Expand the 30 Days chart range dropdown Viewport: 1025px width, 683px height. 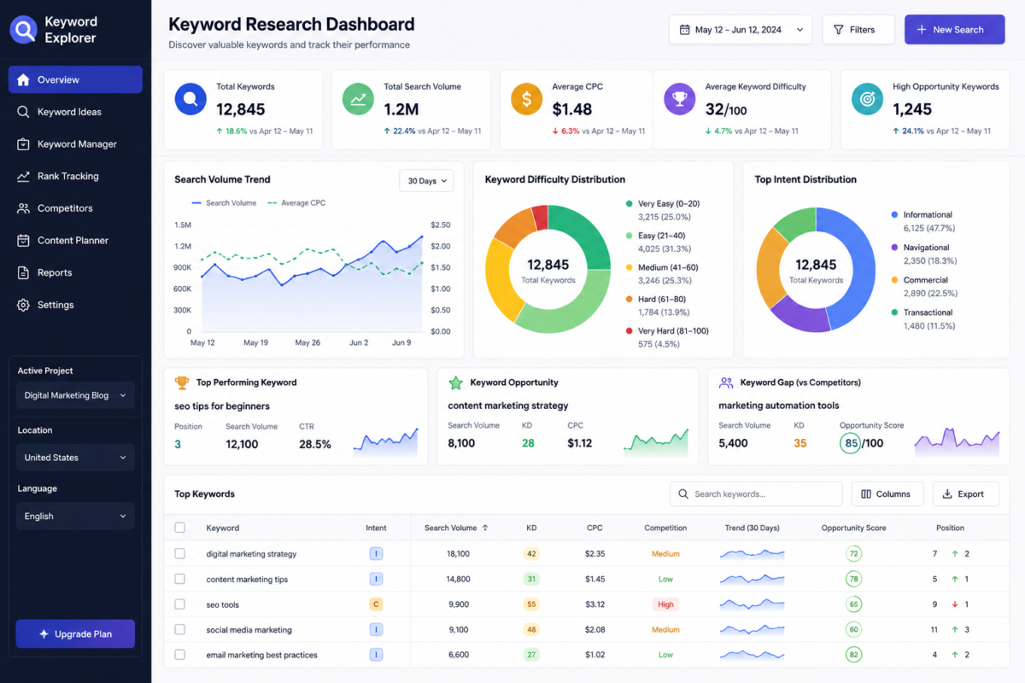[x=426, y=181]
